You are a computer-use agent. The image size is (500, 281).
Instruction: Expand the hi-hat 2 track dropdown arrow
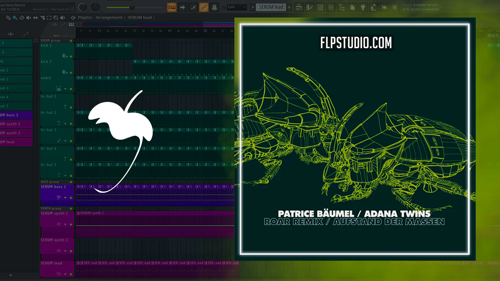coord(66,123)
